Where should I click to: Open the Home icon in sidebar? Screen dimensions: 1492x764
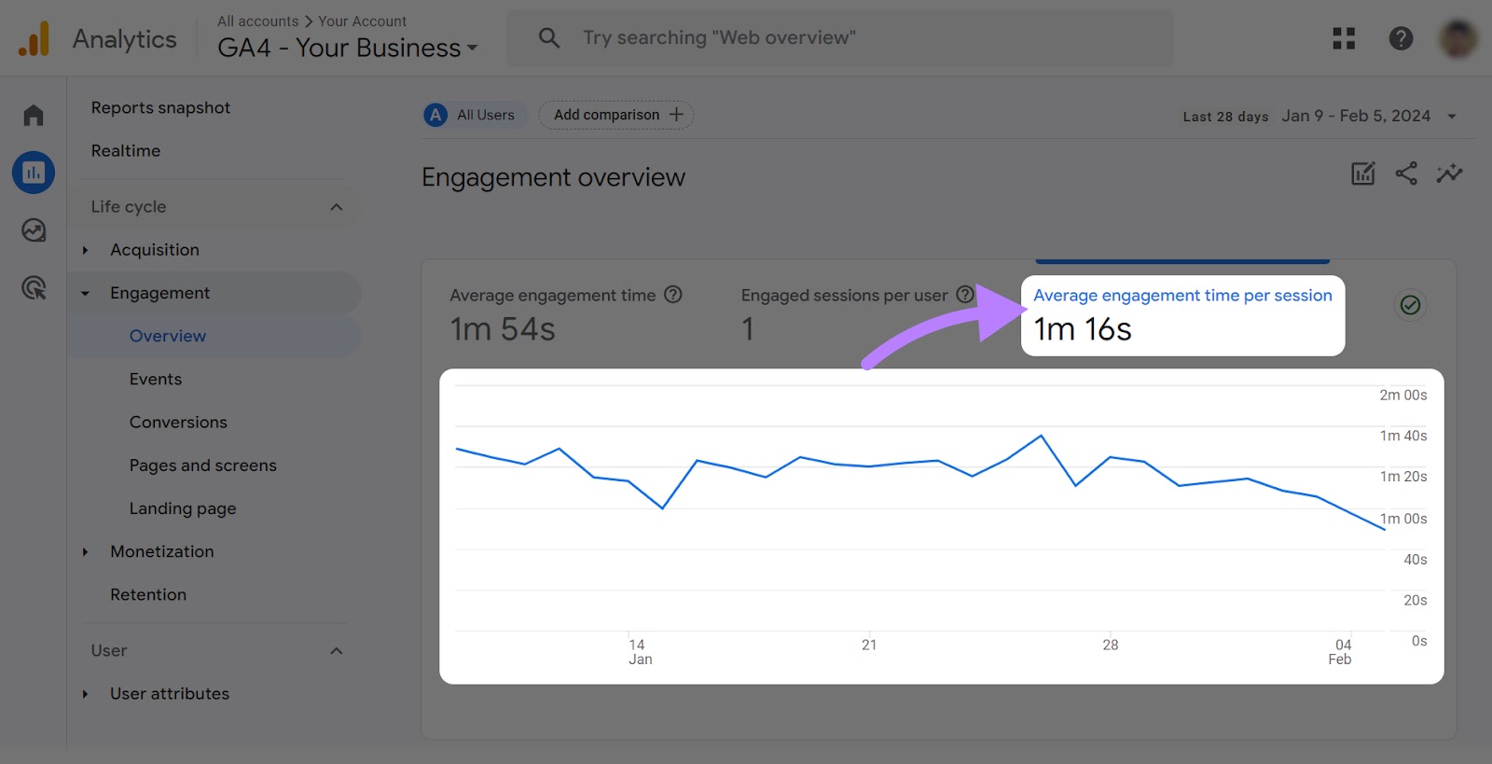pyautogui.click(x=34, y=115)
